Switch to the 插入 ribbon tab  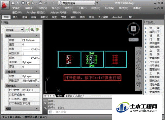click(15, 17)
